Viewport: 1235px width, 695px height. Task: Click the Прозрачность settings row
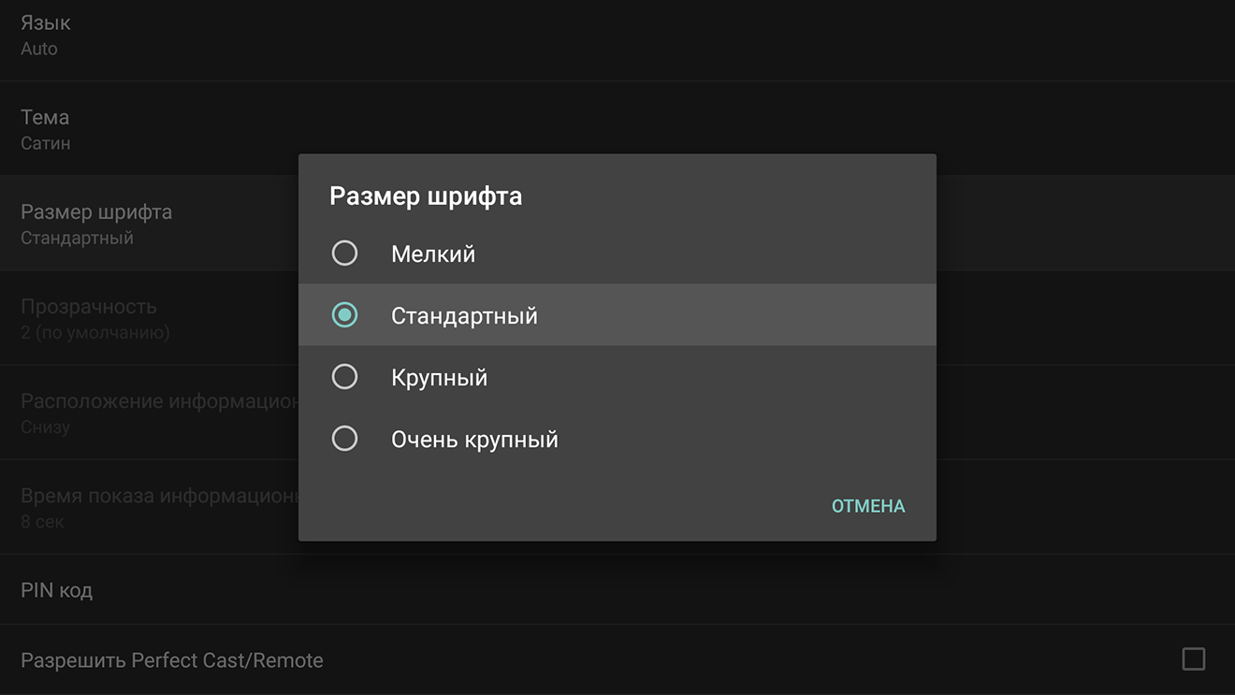(150, 318)
